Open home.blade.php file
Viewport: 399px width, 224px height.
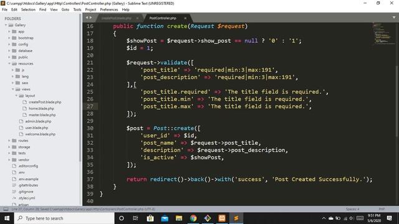click(x=41, y=108)
